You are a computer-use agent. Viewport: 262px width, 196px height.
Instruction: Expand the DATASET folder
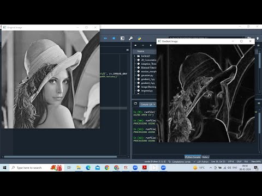[x=134, y=56]
